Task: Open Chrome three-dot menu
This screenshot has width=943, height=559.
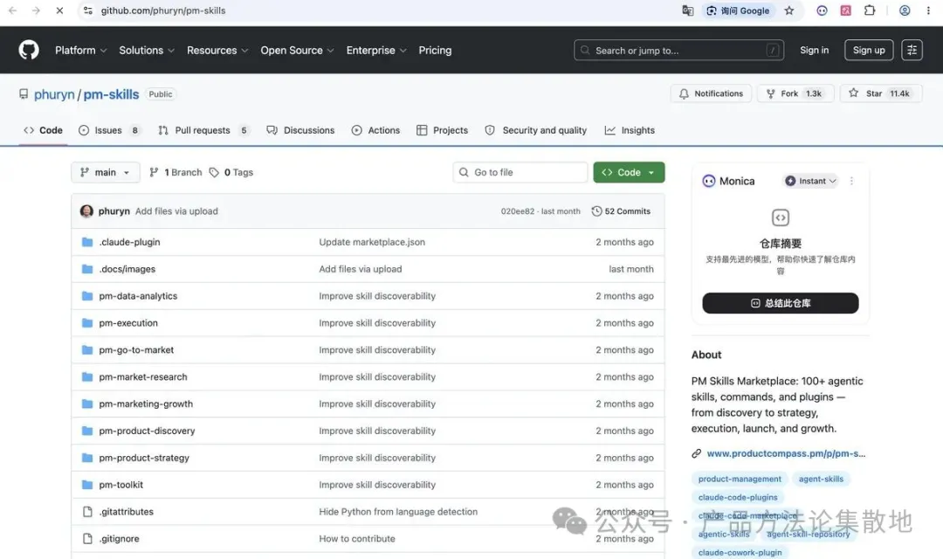Action: [x=928, y=10]
